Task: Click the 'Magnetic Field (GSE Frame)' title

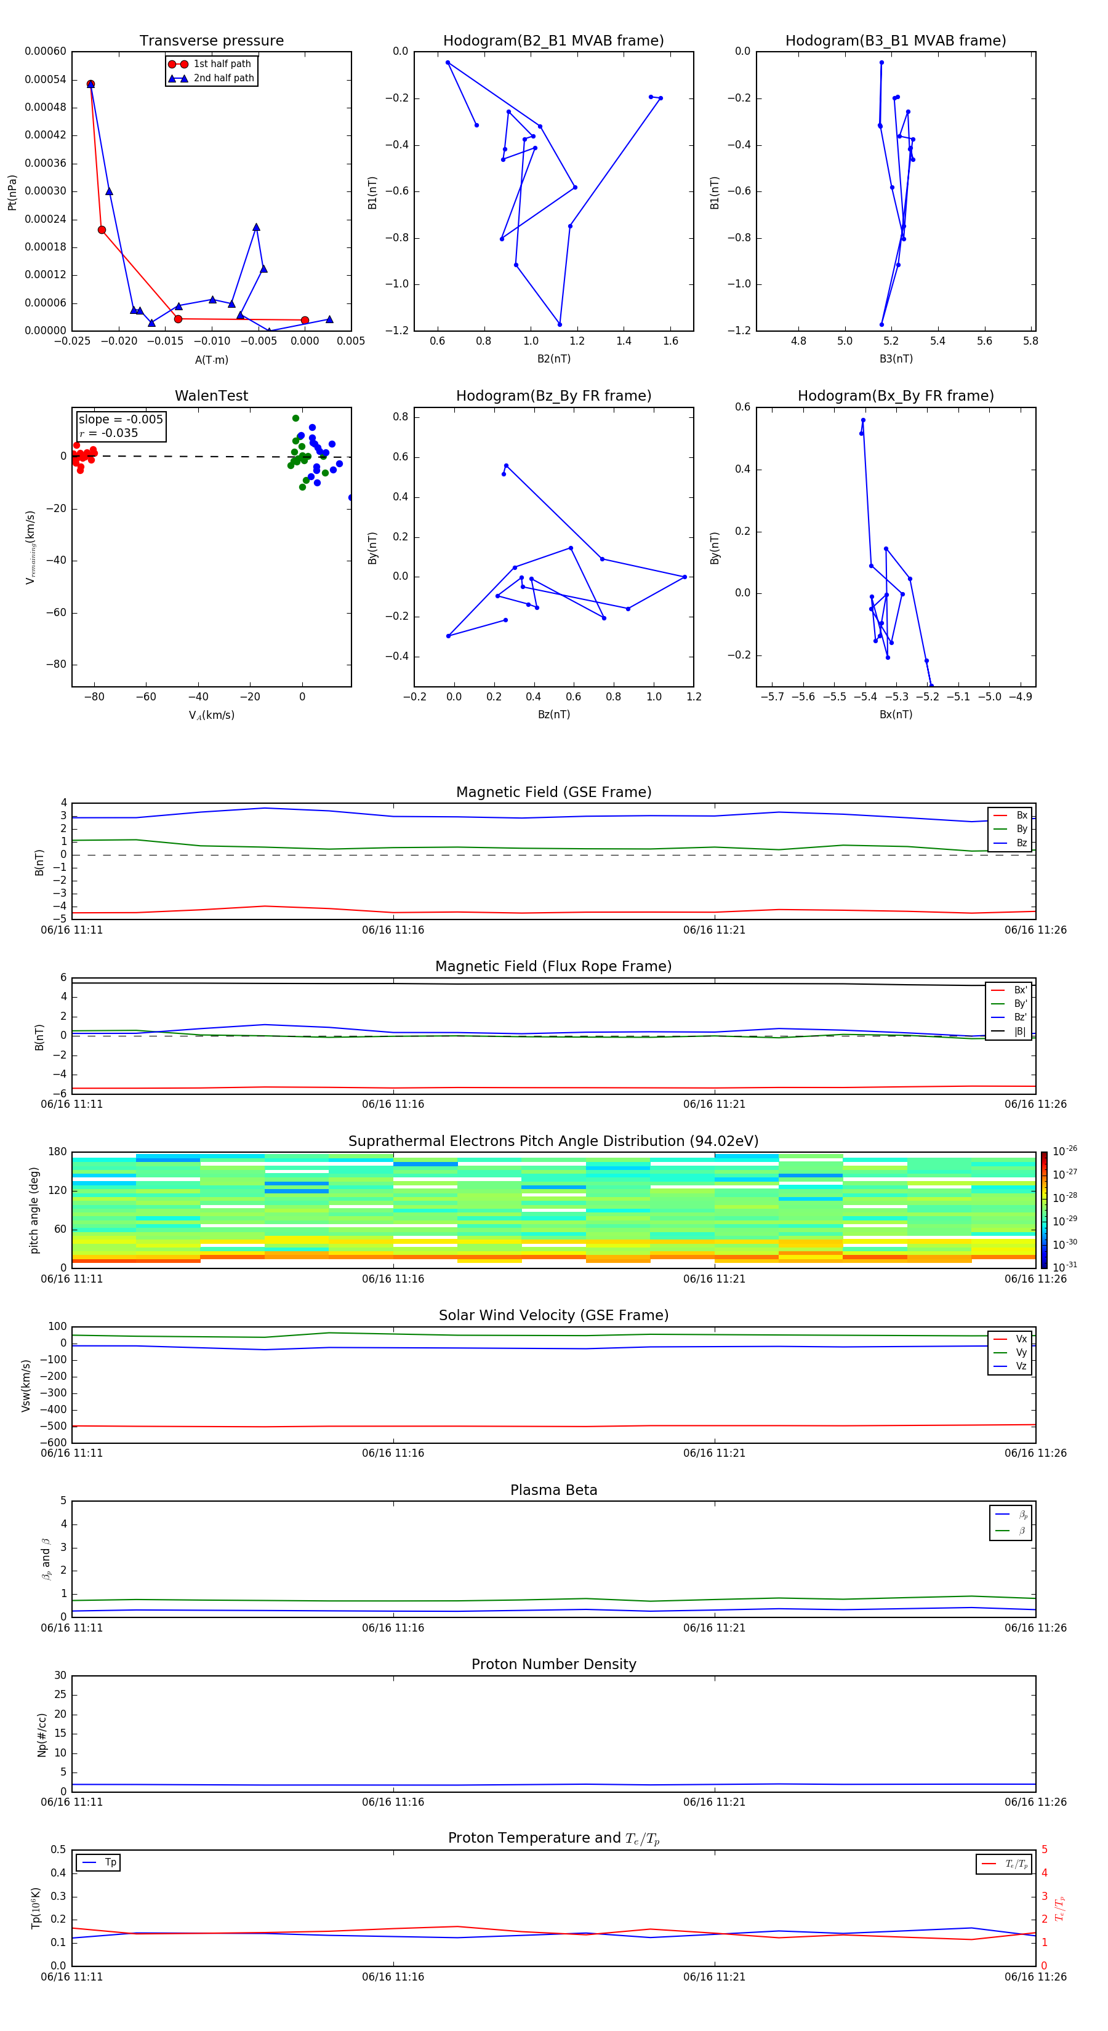Action: 553,792
